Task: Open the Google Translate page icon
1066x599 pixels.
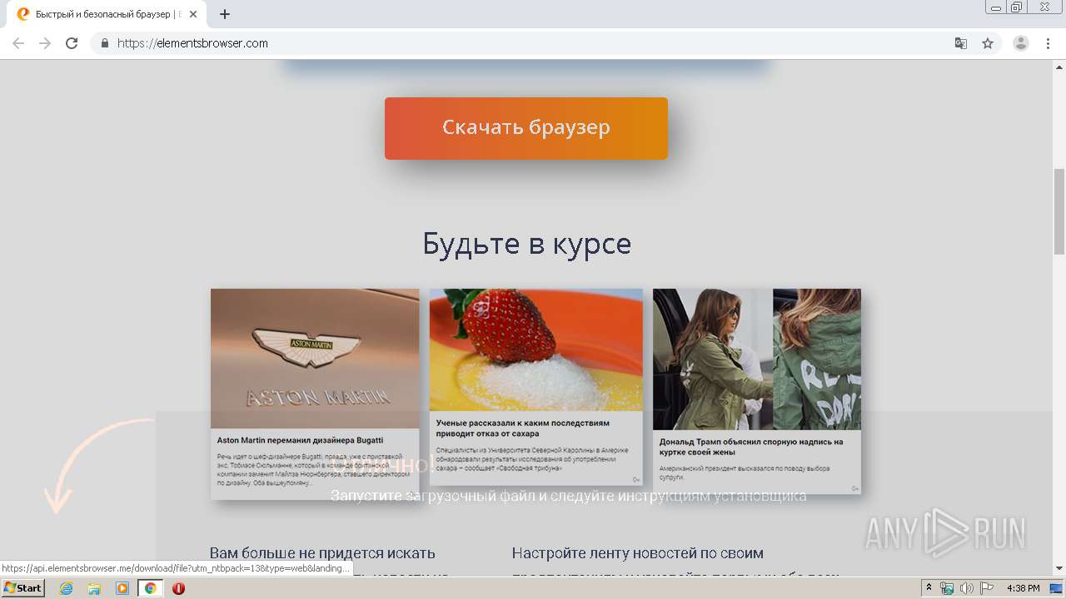Action: [x=960, y=43]
